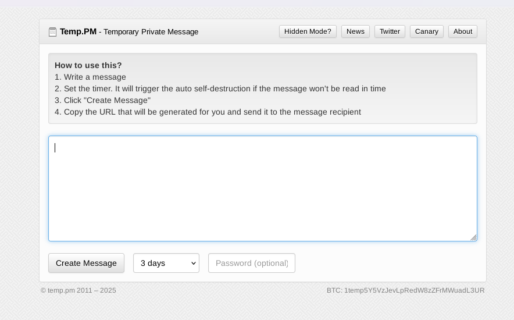Open the About page
Viewport: 514px width, 320px height.
(x=463, y=31)
